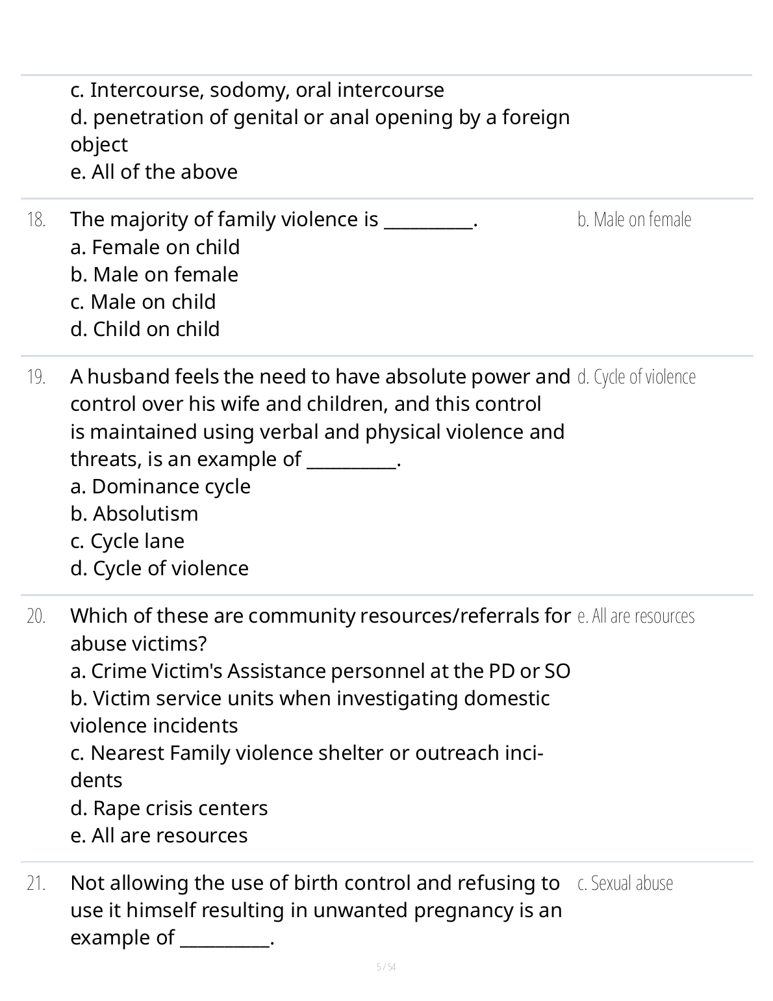Click option 'a. Dominance cycle'
This screenshot has height=1001, width=773.
coord(160,487)
